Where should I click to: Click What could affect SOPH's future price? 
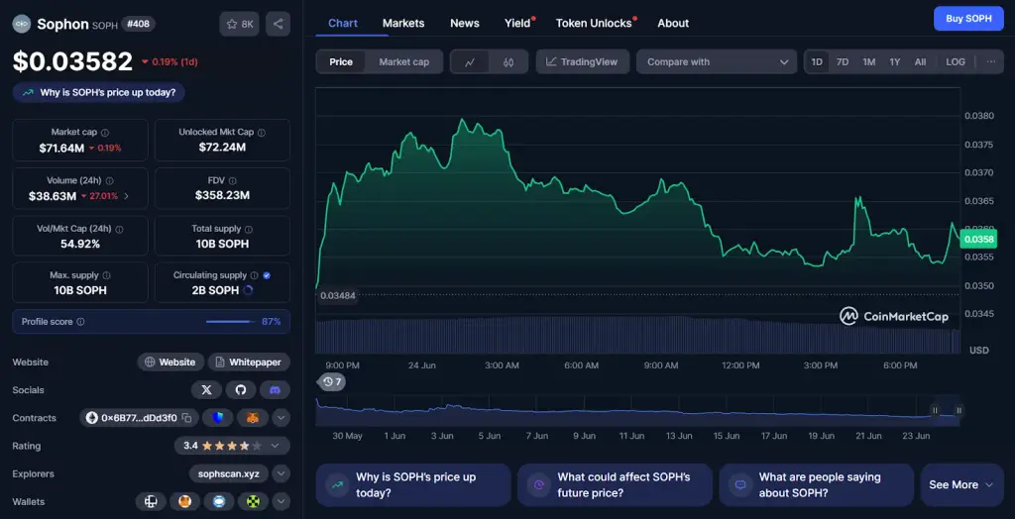(x=615, y=484)
